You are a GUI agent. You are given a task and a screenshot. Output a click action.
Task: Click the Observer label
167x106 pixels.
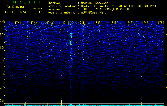click(54, 3)
